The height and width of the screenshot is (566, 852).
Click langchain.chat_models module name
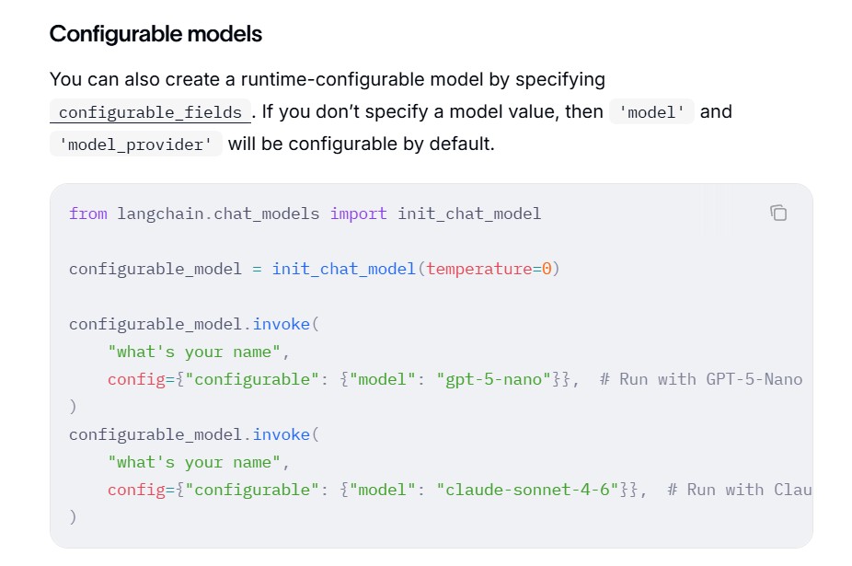[x=218, y=214]
